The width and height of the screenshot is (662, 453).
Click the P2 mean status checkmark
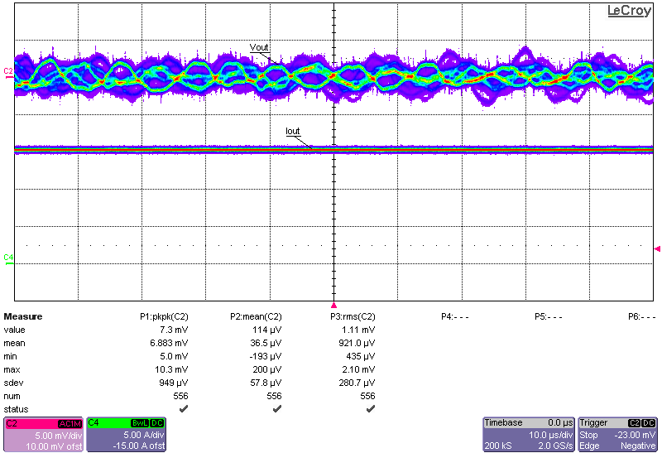(276, 409)
